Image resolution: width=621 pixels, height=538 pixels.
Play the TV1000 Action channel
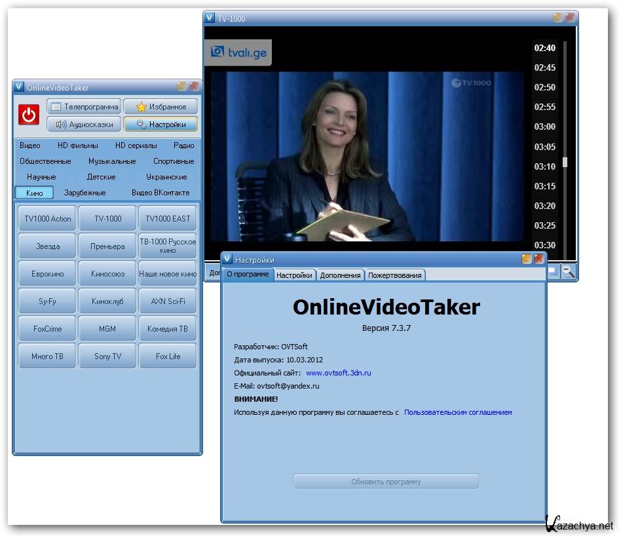[48, 219]
